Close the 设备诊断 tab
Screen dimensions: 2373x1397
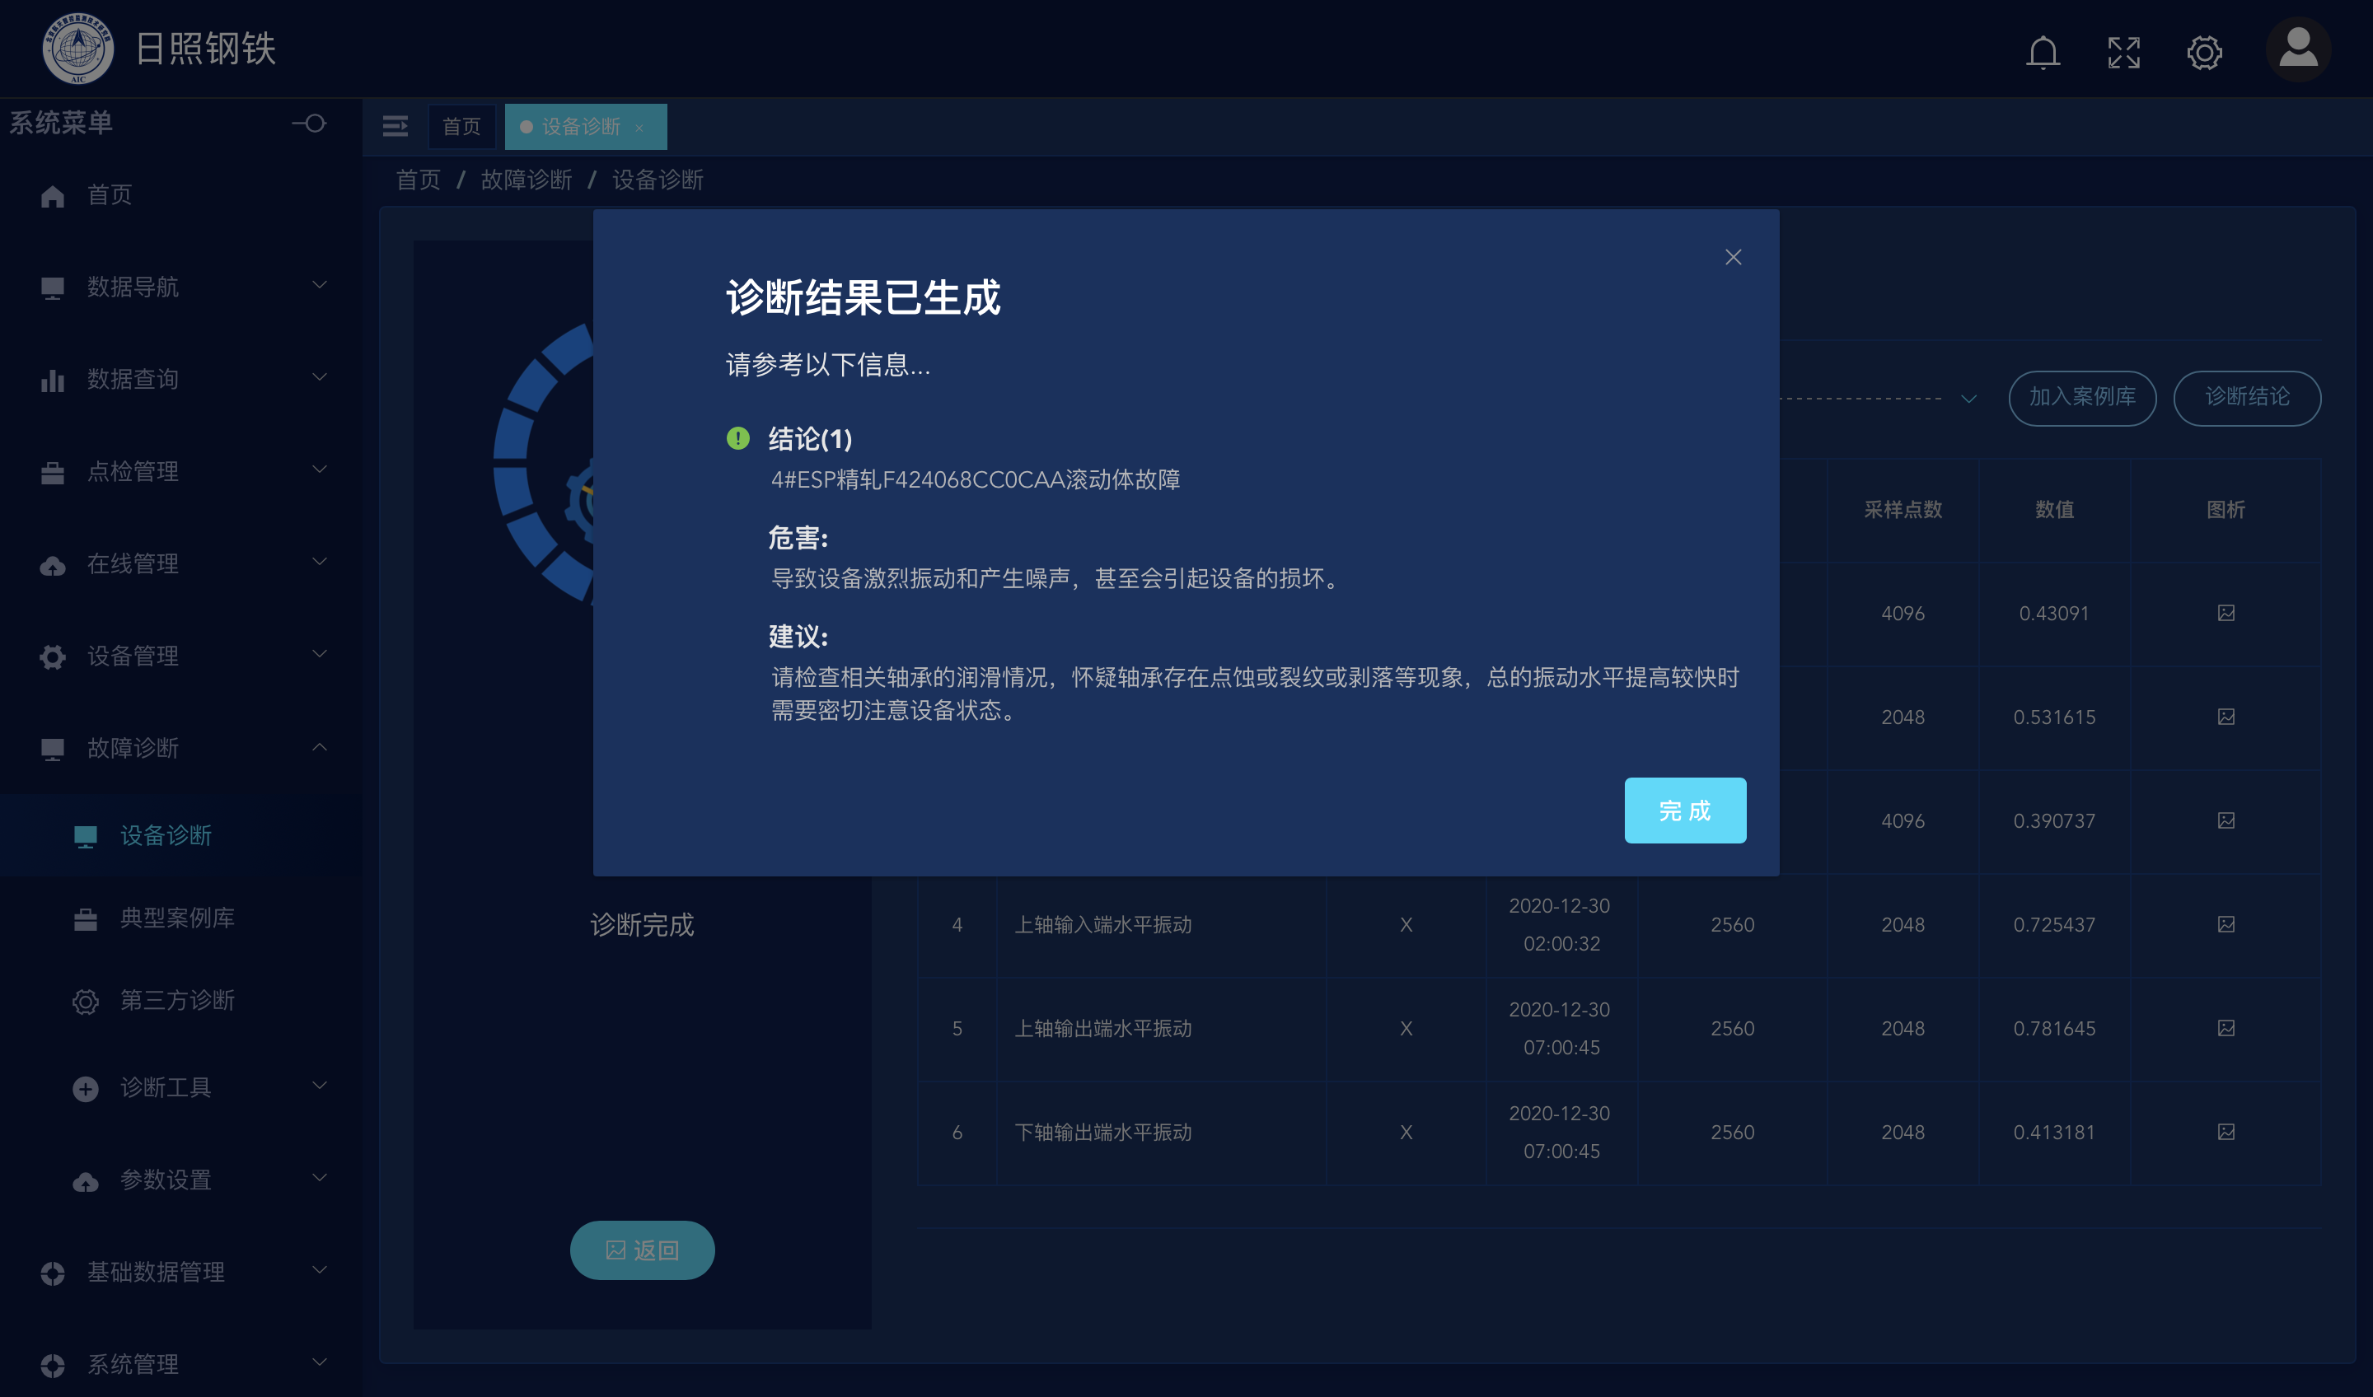pyautogui.click(x=639, y=127)
